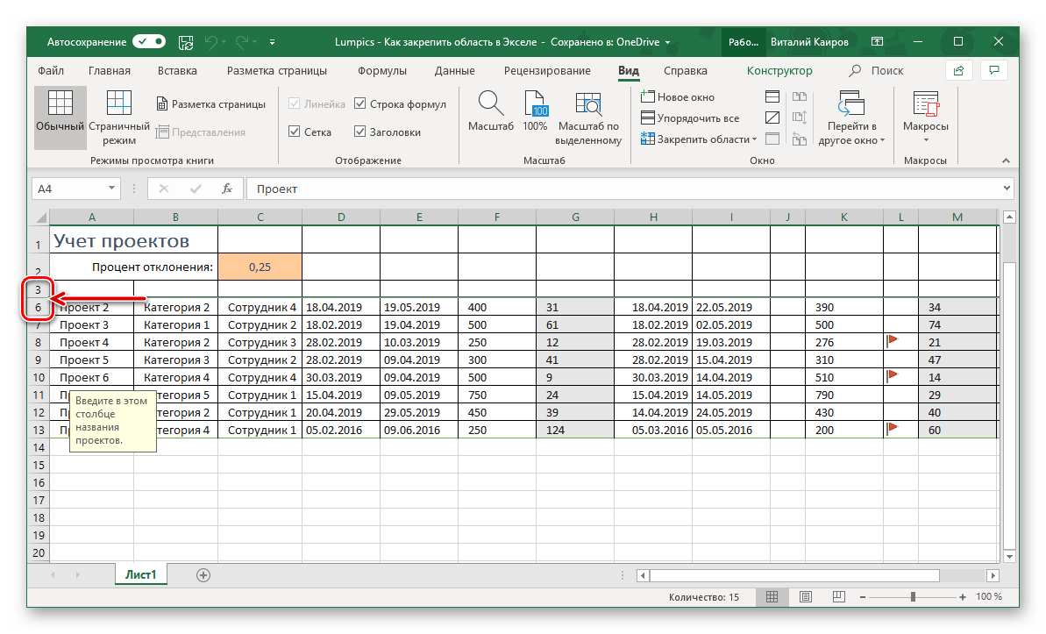Expand the Name Box dropdown arrow

(x=112, y=189)
